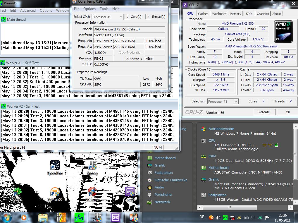Switch to Prime95 via its taskbar button
This screenshot has height=223, width=298.
click(79, 217)
